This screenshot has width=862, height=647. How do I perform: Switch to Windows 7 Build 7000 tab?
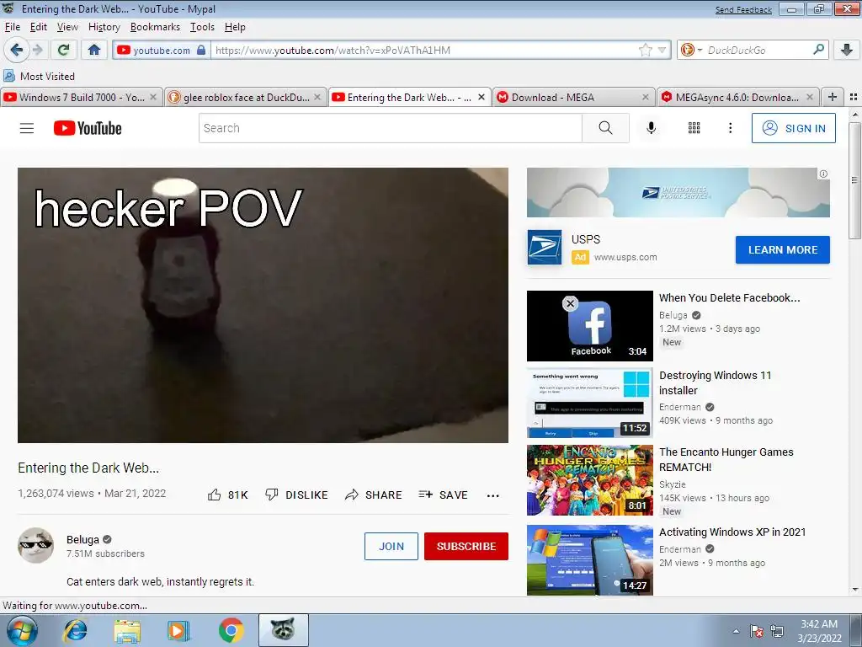pyautogui.click(x=82, y=97)
